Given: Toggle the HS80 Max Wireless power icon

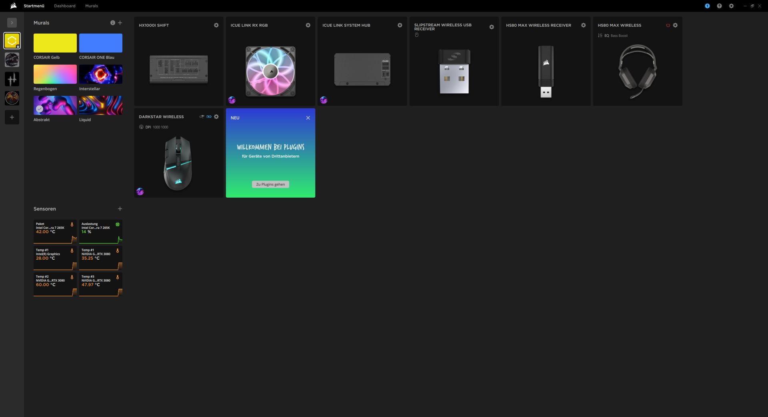Looking at the screenshot, I should pos(668,25).
